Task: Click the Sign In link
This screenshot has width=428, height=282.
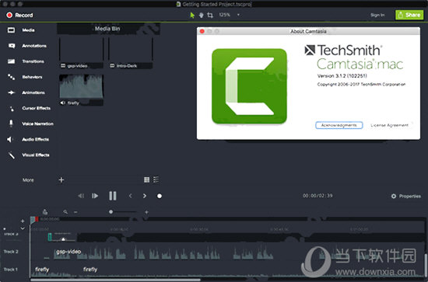Action: point(377,15)
